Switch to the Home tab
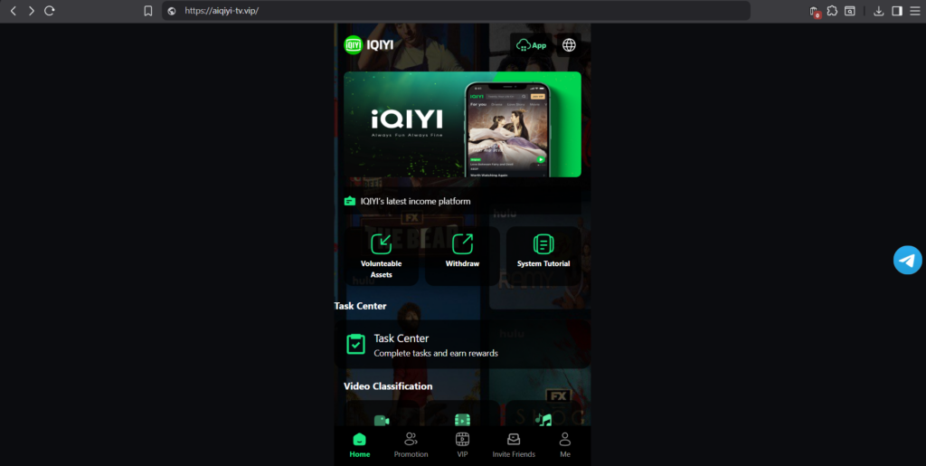 pos(360,445)
